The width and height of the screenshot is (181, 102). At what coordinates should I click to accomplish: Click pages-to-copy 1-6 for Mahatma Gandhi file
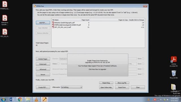click(x=143, y=23)
